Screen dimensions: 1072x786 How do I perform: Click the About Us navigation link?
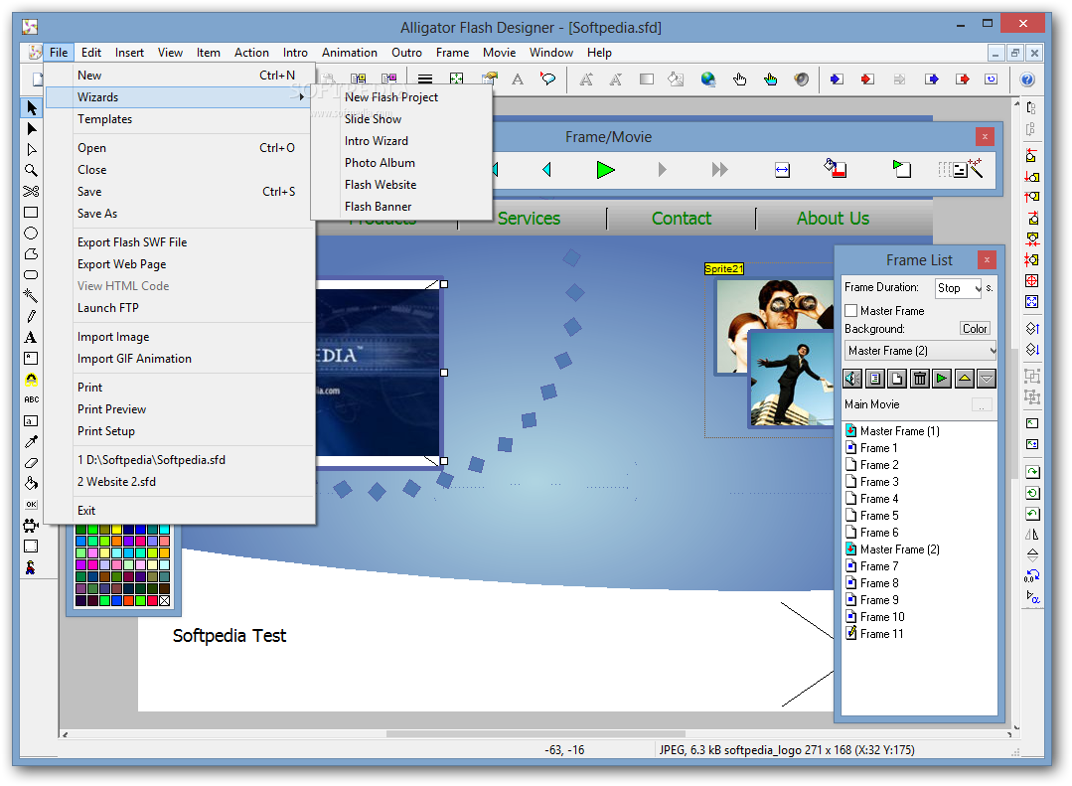point(833,219)
